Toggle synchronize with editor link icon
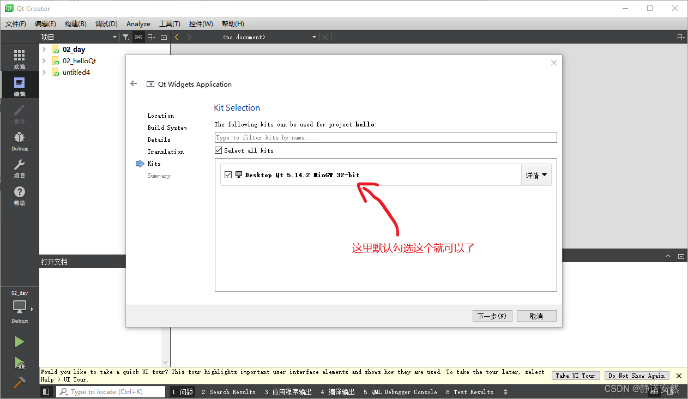This screenshot has width=688, height=399. [x=138, y=37]
